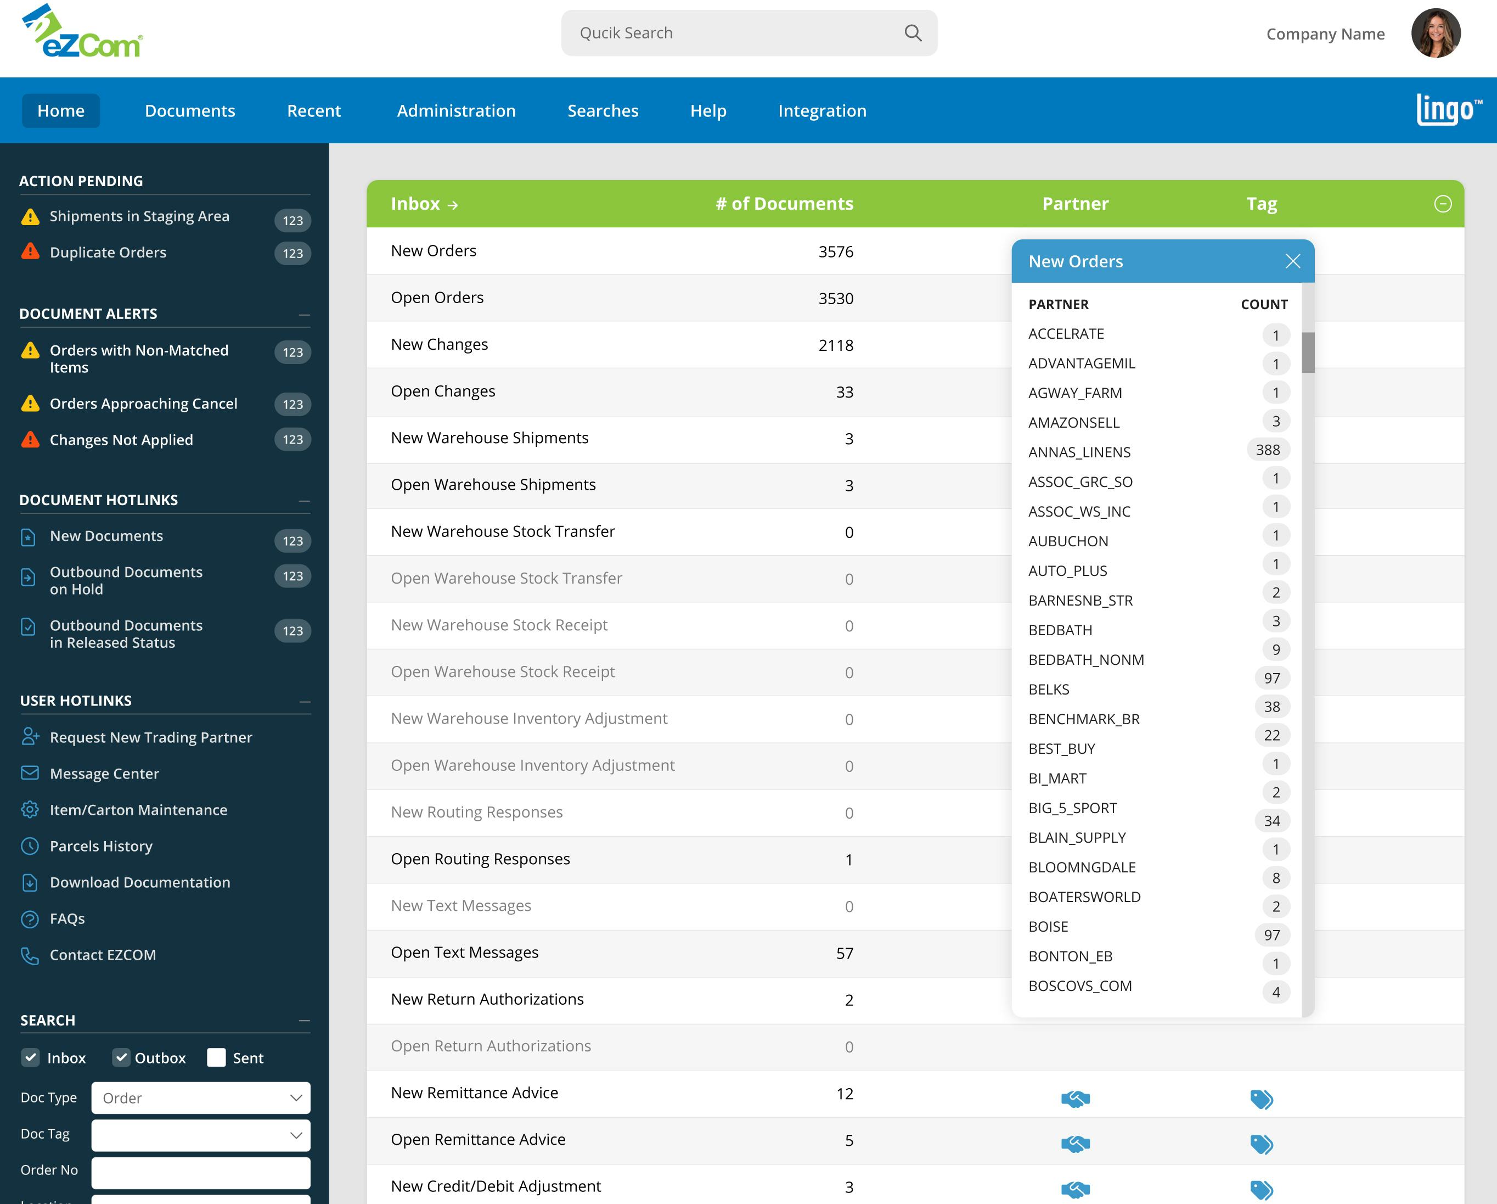
Task: Uncheck the Outbox search checkbox
Action: (122, 1057)
